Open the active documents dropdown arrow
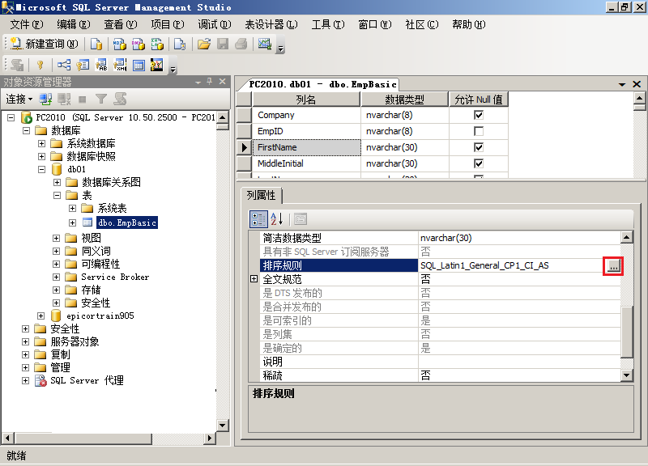This screenshot has height=466, width=648. point(622,85)
